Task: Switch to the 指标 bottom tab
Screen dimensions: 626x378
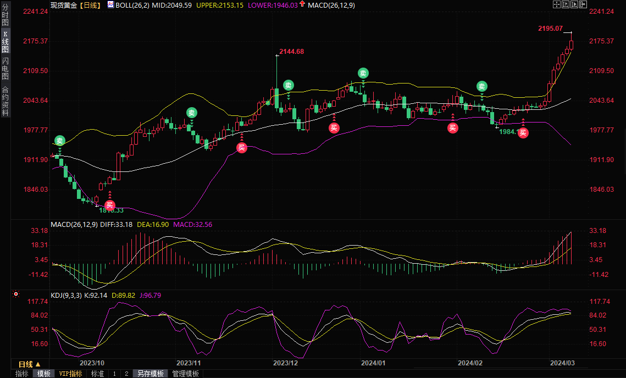Action: point(22,374)
